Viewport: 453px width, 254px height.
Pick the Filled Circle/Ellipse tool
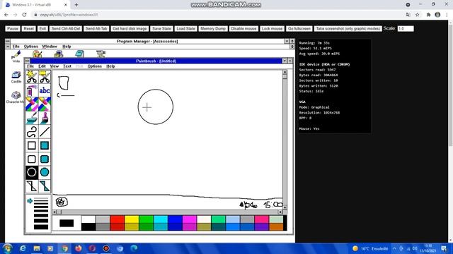point(45,172)
